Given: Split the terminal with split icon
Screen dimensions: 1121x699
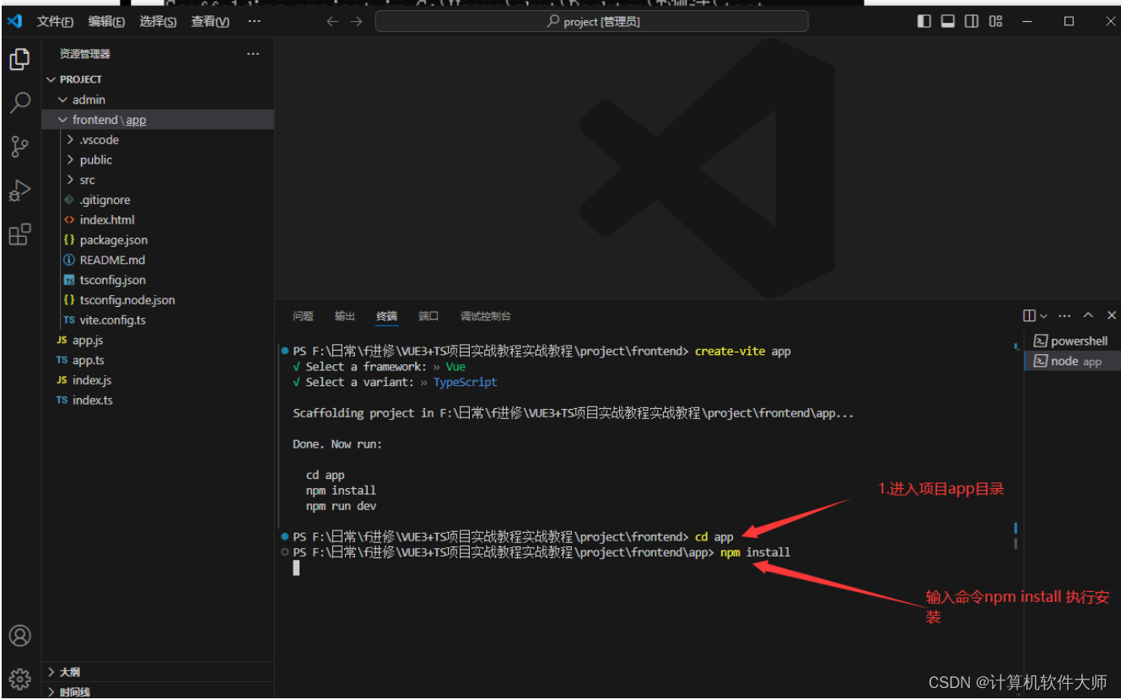Looking at the screenshot, I should pos(1029,315).
